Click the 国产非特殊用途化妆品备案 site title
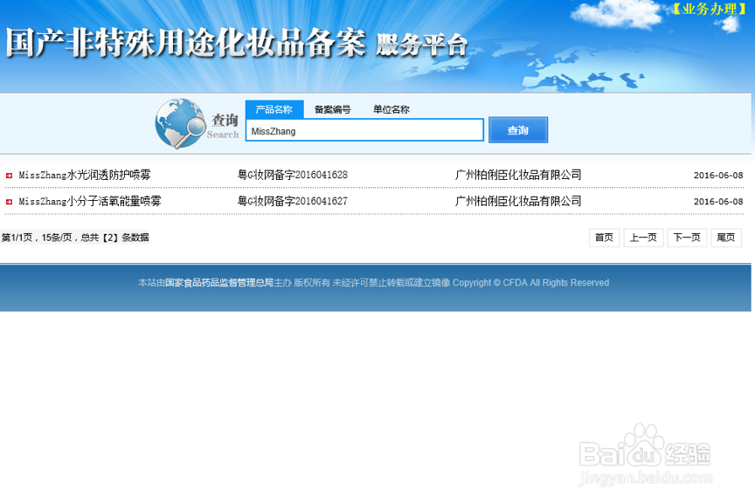Image resolution: width=755 pixels, height=504 pixels. click(186, 43)
